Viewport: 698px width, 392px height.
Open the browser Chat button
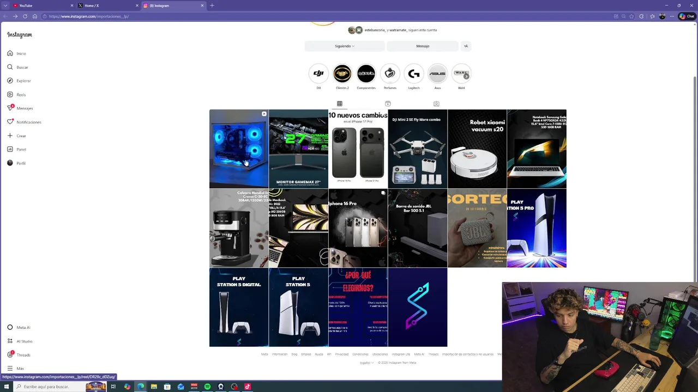[686, 16]
